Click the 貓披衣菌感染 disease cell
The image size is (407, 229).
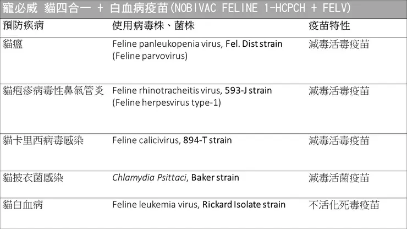point(33,177)
